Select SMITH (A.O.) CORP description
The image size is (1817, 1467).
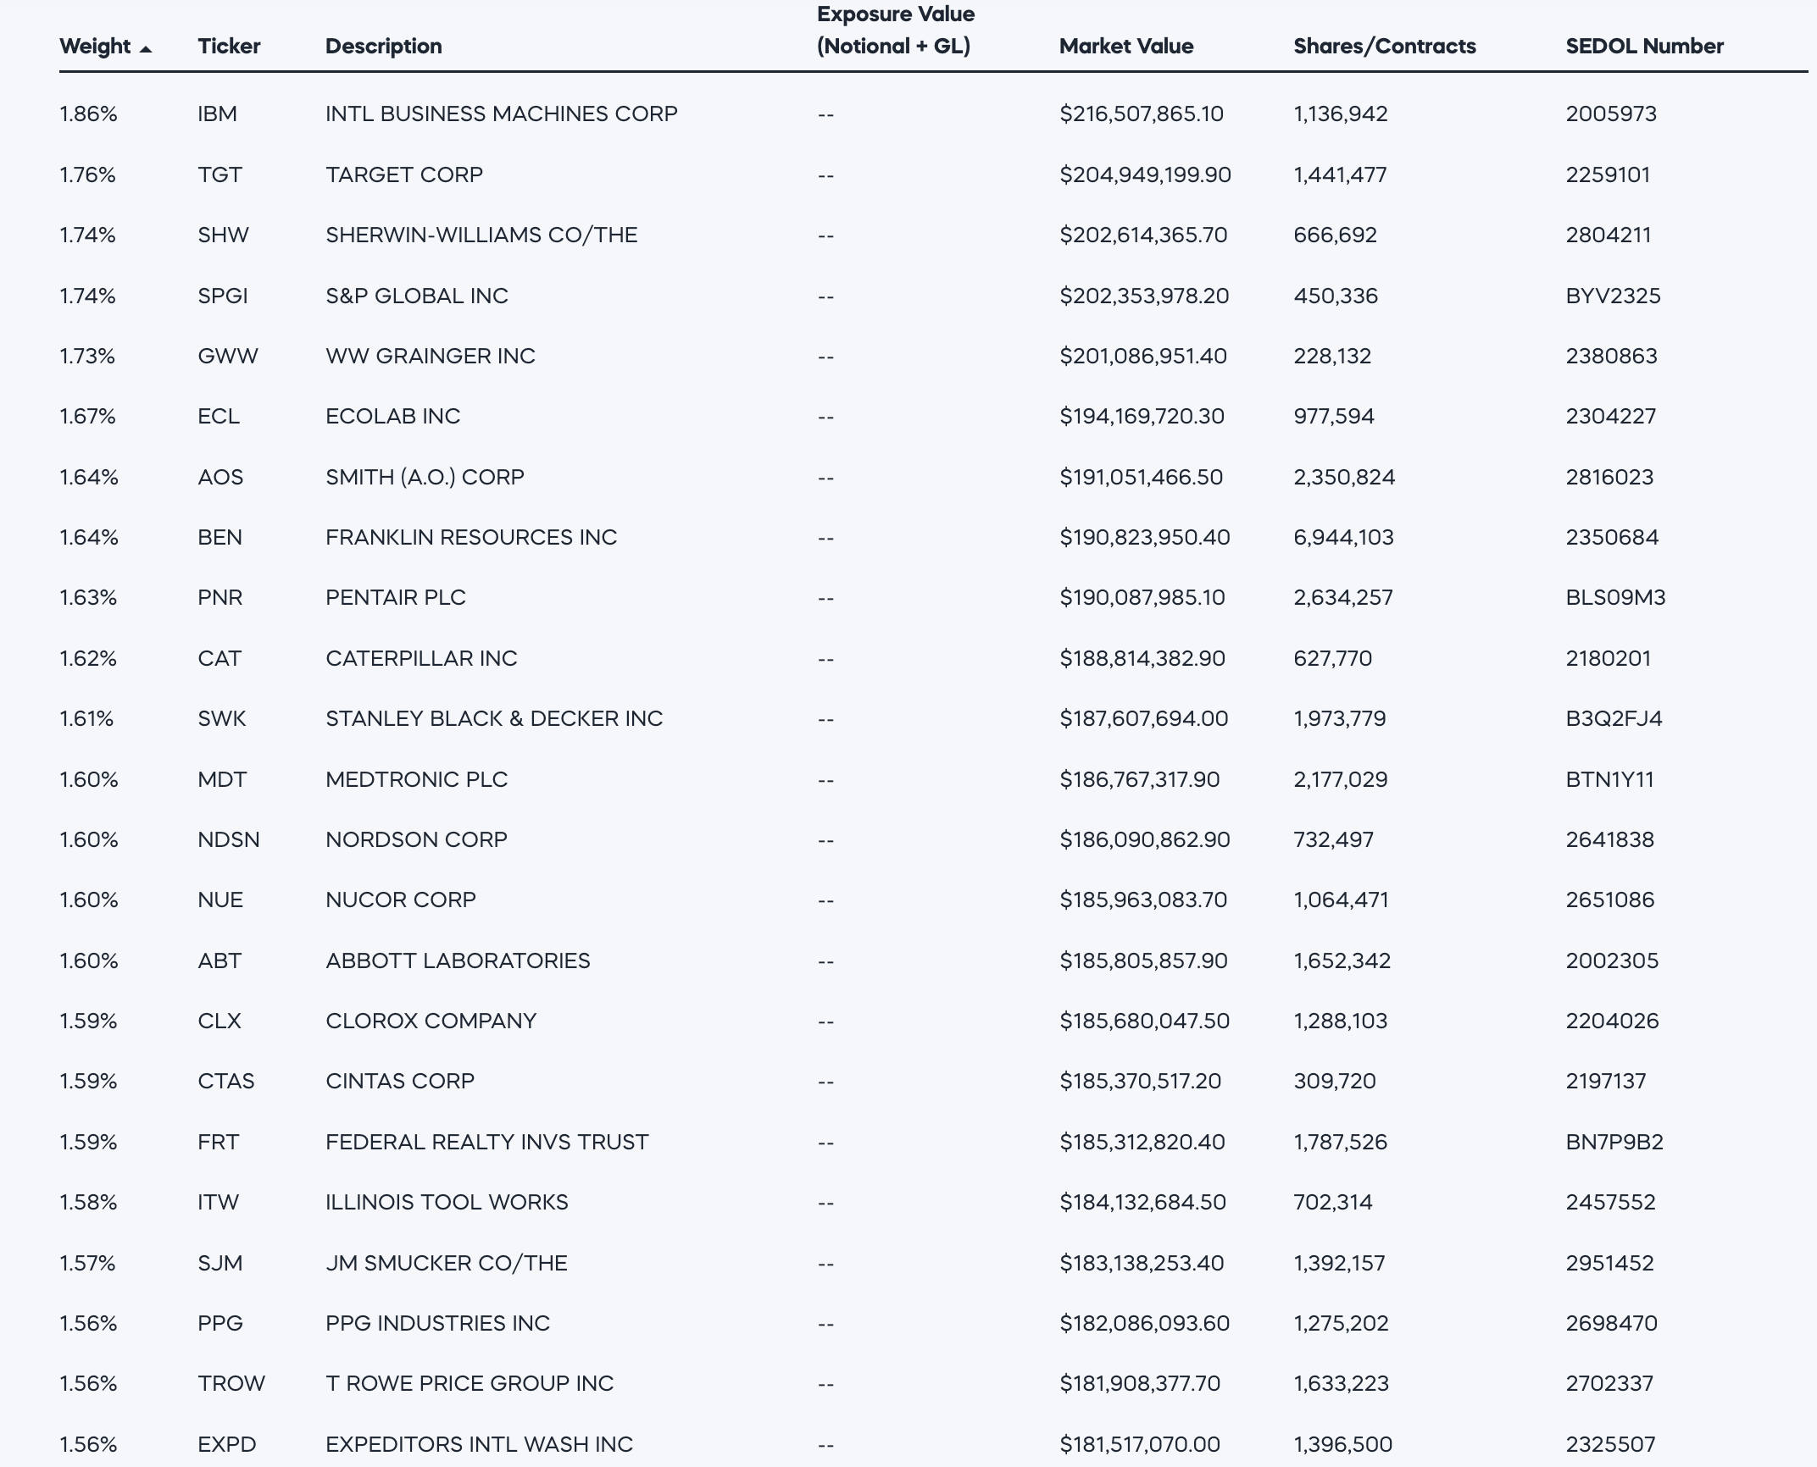(x=425, y=477)
